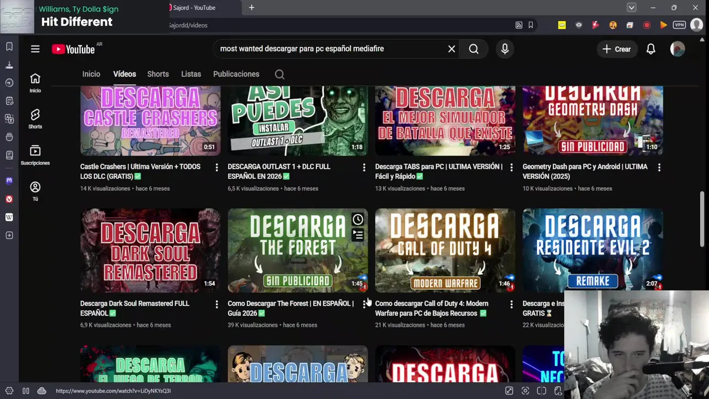
Task: Open options menu for Outlast video
Action: tap(364, 167)
